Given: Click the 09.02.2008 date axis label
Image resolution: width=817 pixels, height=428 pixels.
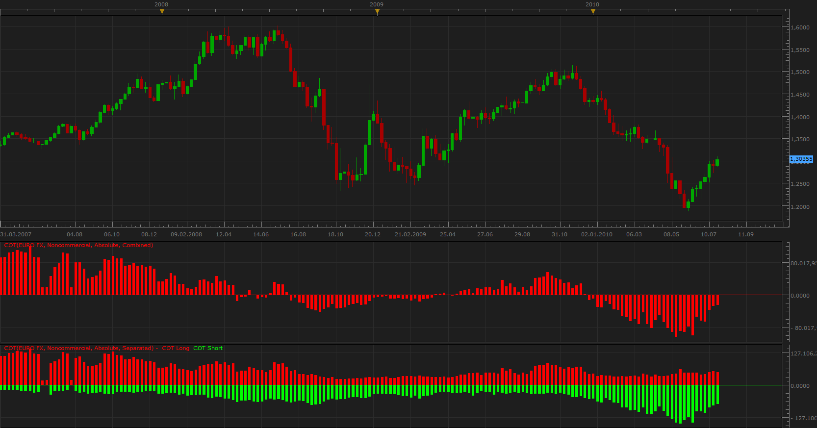Looking at the screenshot, I should (x=186, y=234).
